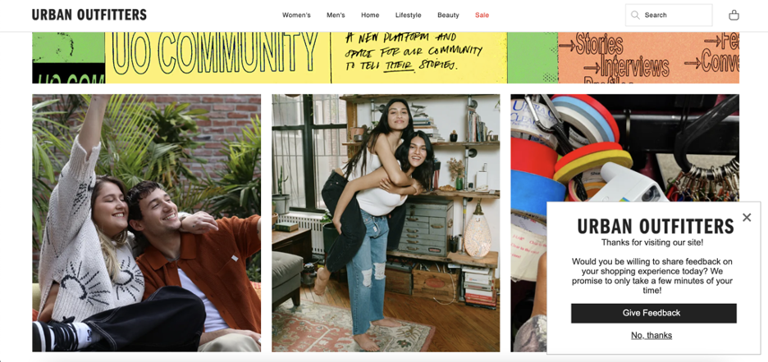Select the Home navigation item
The height and width of the screenshot is (362, 768).
pyautogui.click(x=370, y=16)
